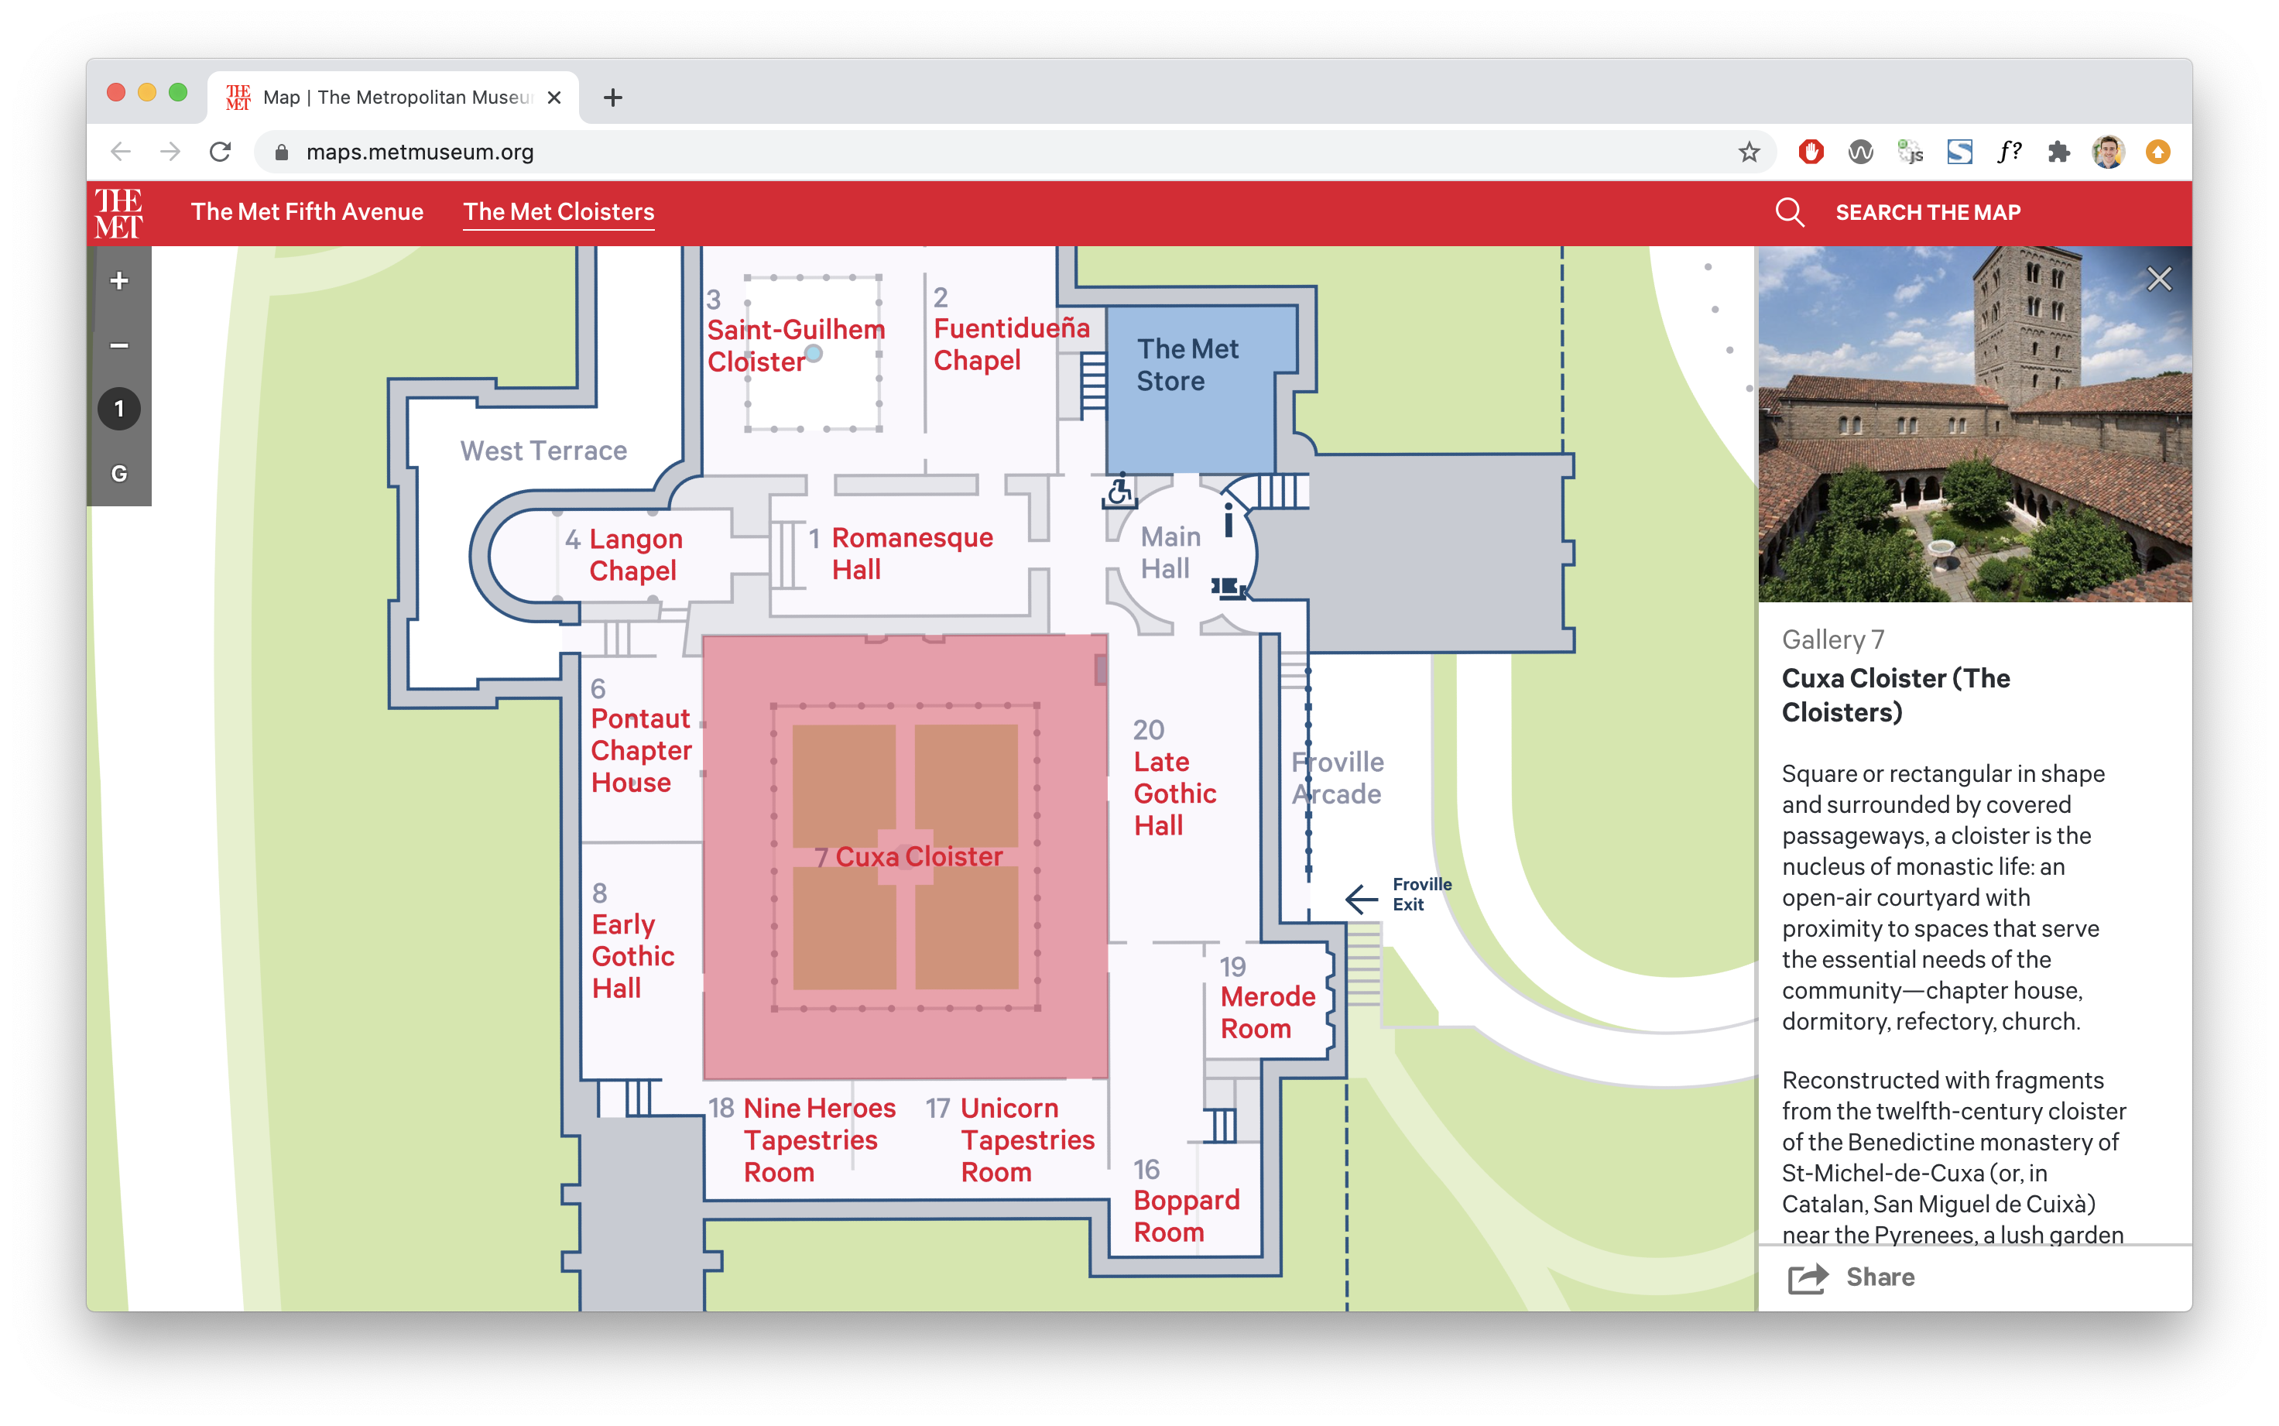Click the lock site info icon
Viewport: 2279px width, 1426px height.
click(281, 152)
